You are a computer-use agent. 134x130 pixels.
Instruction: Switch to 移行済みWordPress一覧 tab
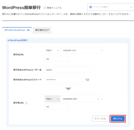tap(17, 30)
